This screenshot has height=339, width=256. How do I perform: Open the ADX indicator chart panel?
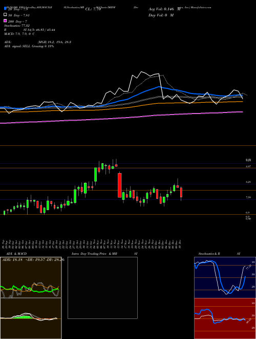point(31,277)
